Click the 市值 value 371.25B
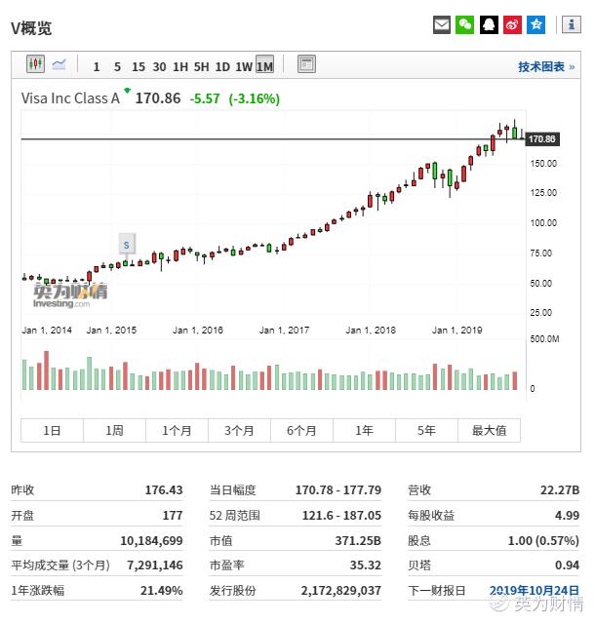The height and width of the screenshot is (624, 595). tap(358, 541)
